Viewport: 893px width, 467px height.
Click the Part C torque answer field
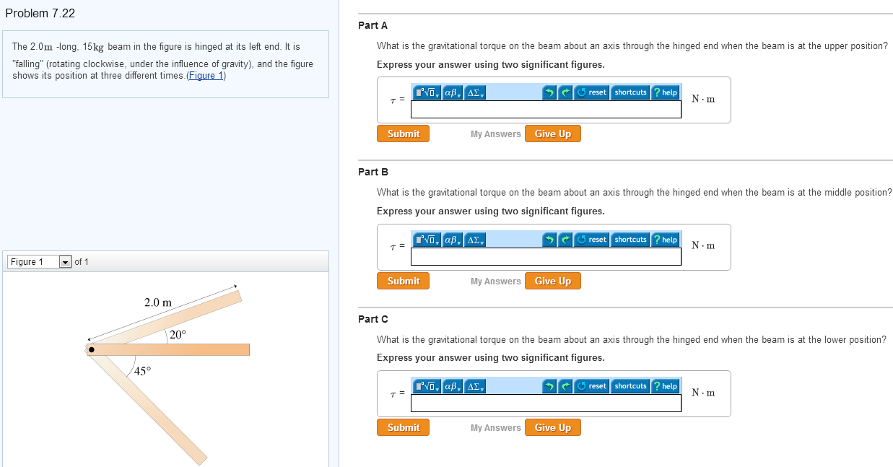(546, 403)
